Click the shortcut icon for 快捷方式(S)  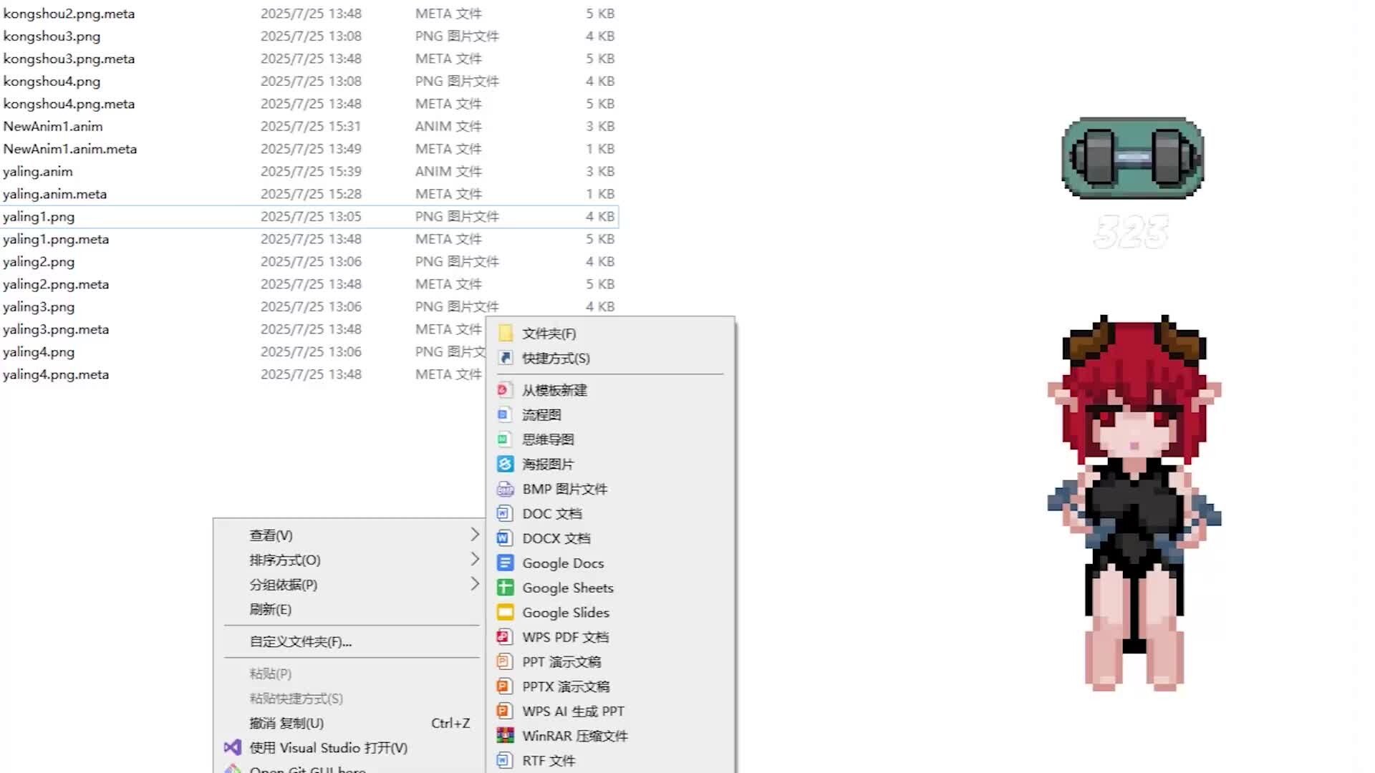[x=506, y=358]
